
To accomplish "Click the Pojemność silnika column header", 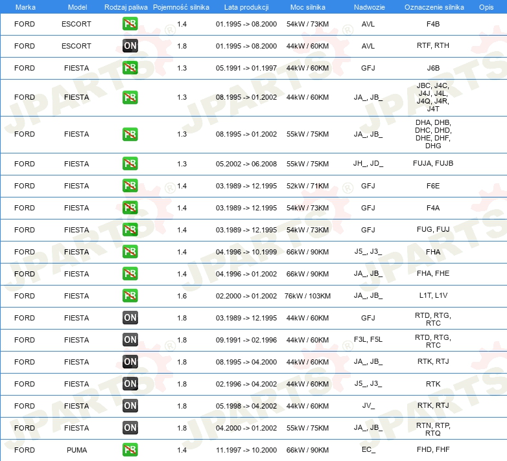I will [x=182, y=6].
